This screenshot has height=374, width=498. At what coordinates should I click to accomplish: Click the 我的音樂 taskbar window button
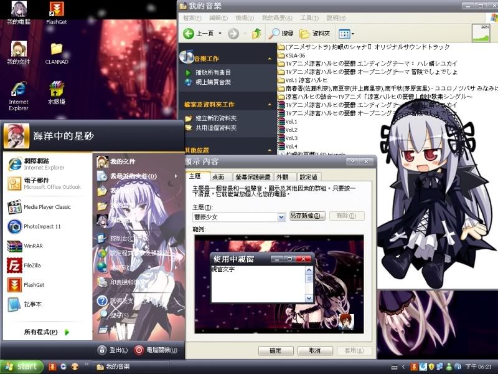point(130,367)
